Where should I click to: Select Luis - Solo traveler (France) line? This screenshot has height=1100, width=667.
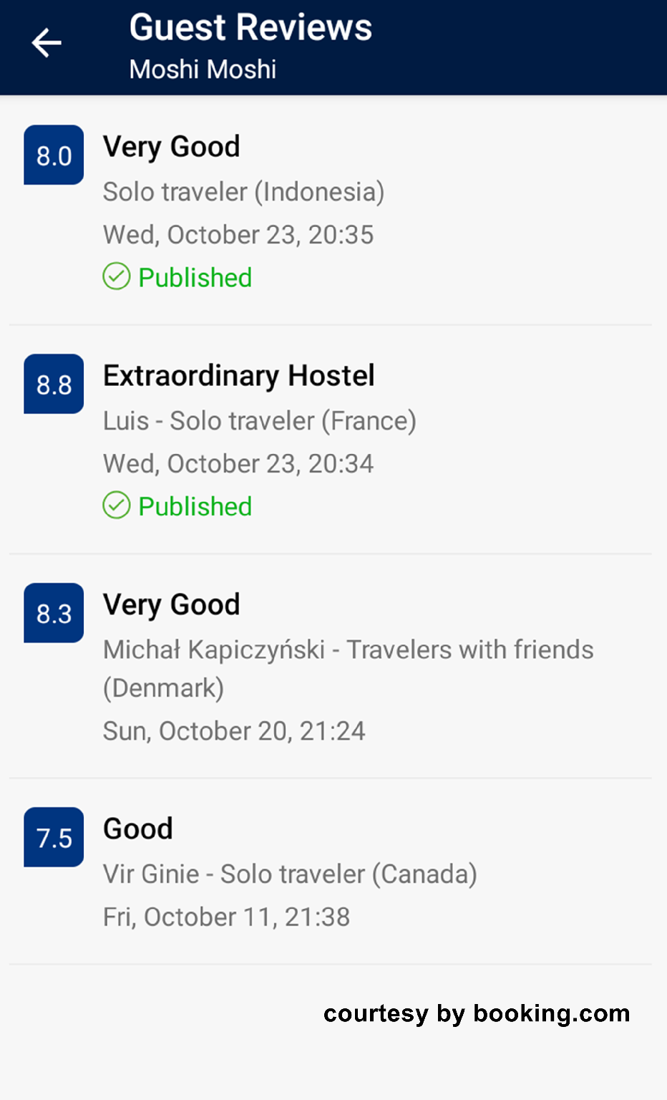pos(259,421)
